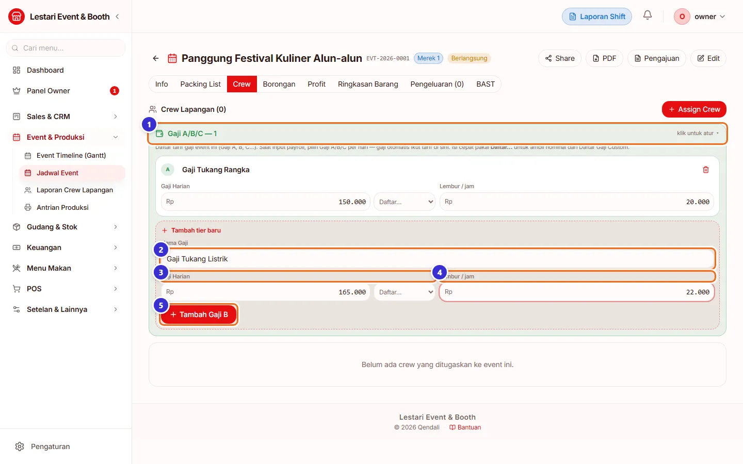Image resolution: width=743 pixels, height=464 pixels.
Task: Export the event as PDF
Action: pos(604,58)
